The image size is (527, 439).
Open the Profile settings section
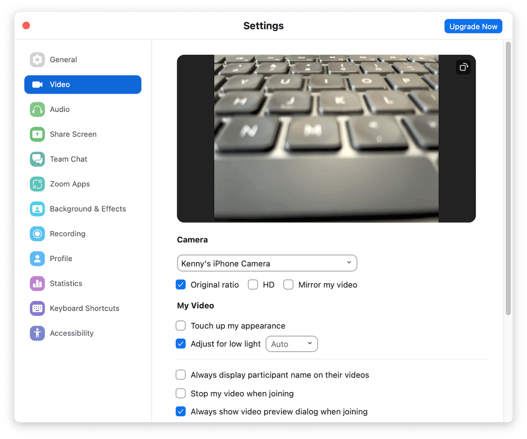(x=61, y=258)
